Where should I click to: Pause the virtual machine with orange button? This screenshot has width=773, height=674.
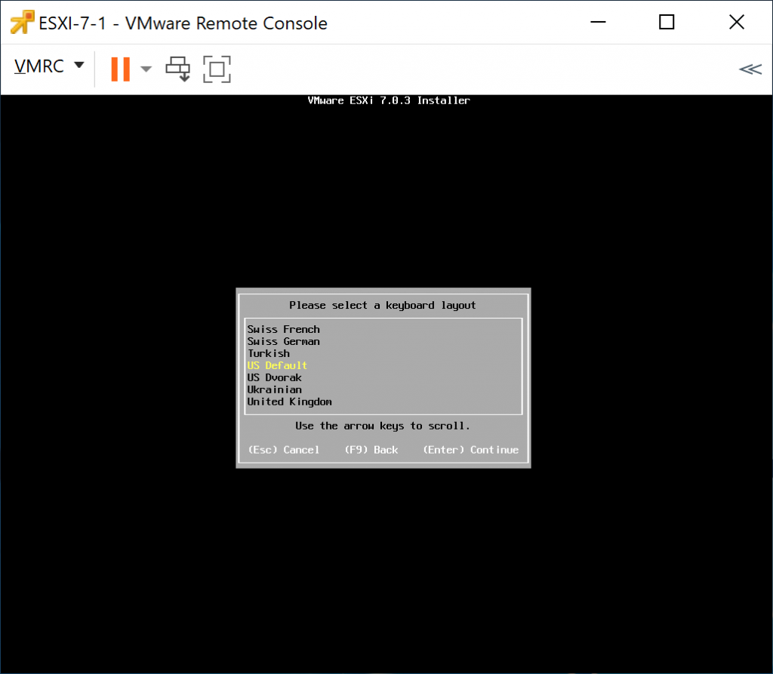tap(120, 69)
